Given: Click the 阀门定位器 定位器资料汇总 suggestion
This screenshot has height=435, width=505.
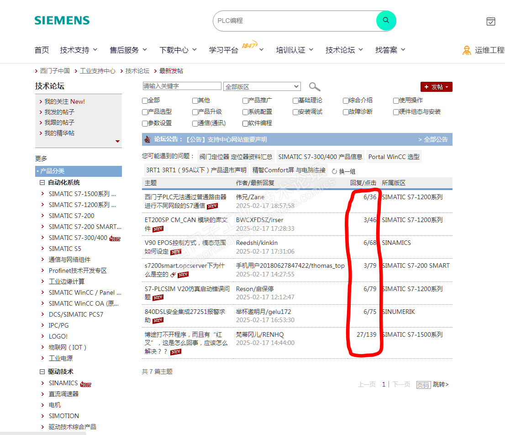Looking at the screenshot, I should [236, 157].
